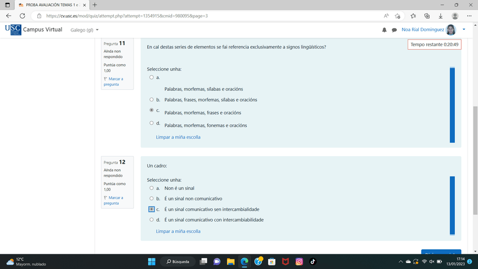
Task: Open the Galego (gl) language dropdown
Action: (85, 30)
